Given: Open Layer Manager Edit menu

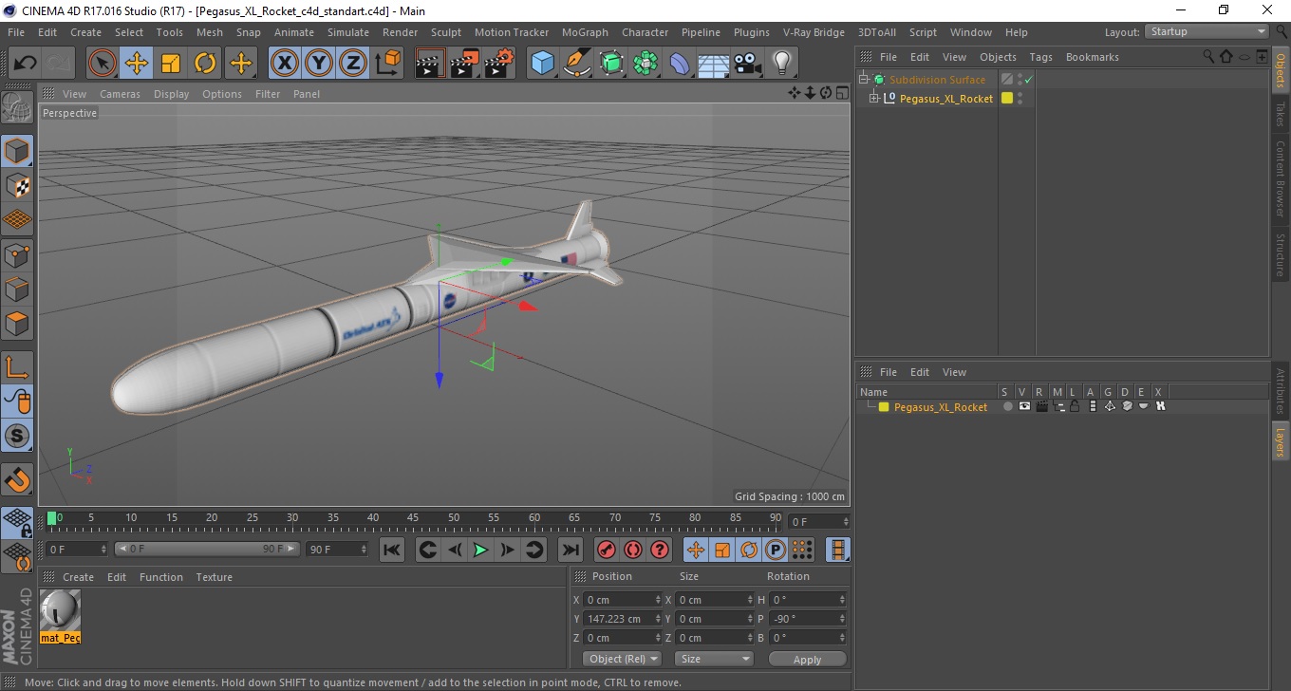Looking at the screenshot, I should click(x=920, y=372).
